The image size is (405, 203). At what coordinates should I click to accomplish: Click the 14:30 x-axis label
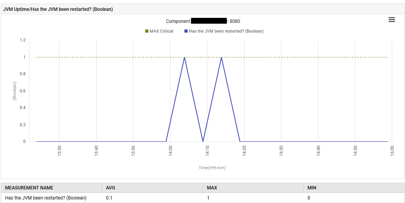281,150
